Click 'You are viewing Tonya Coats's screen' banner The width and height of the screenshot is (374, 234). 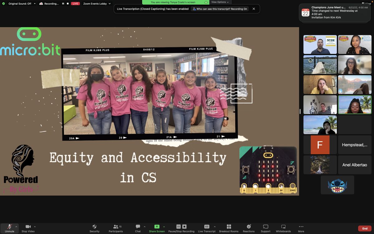(175, 2)
